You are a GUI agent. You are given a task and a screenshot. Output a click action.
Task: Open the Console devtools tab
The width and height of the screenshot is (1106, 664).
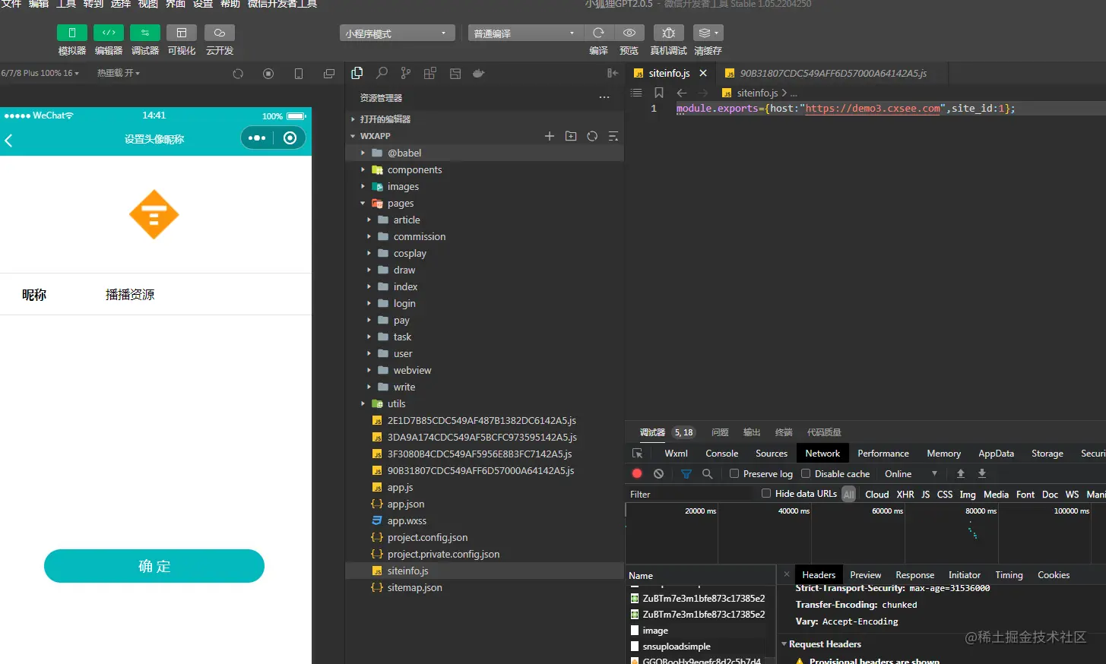722,454
